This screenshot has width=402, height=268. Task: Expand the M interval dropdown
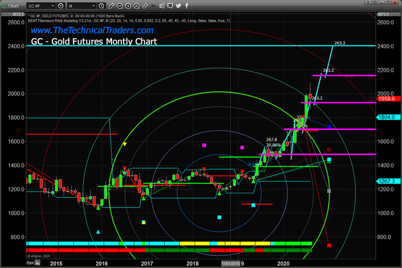click(93, 6)
